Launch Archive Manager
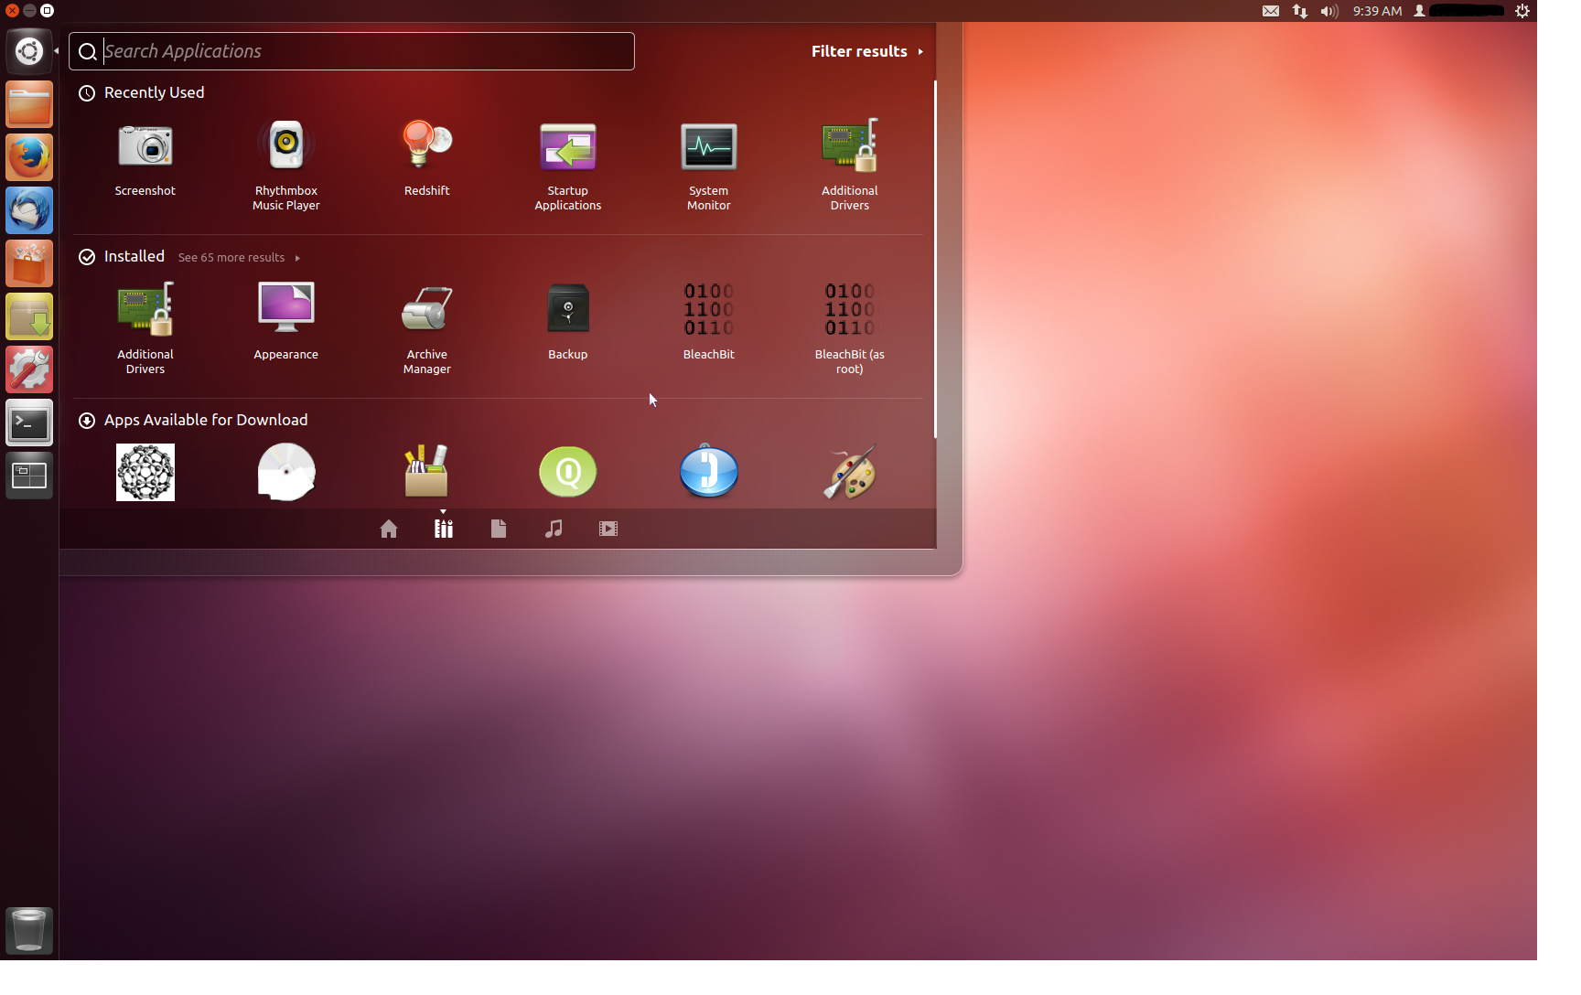This screenshot has height=995, width=1581. (426, 328)
